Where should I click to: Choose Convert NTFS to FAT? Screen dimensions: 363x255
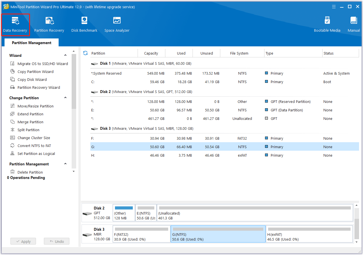(31, 146)
